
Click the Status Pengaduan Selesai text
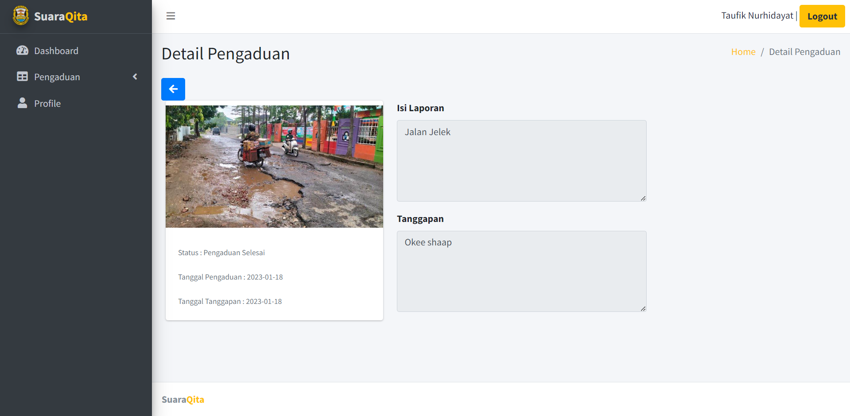[x=221, y=253]
